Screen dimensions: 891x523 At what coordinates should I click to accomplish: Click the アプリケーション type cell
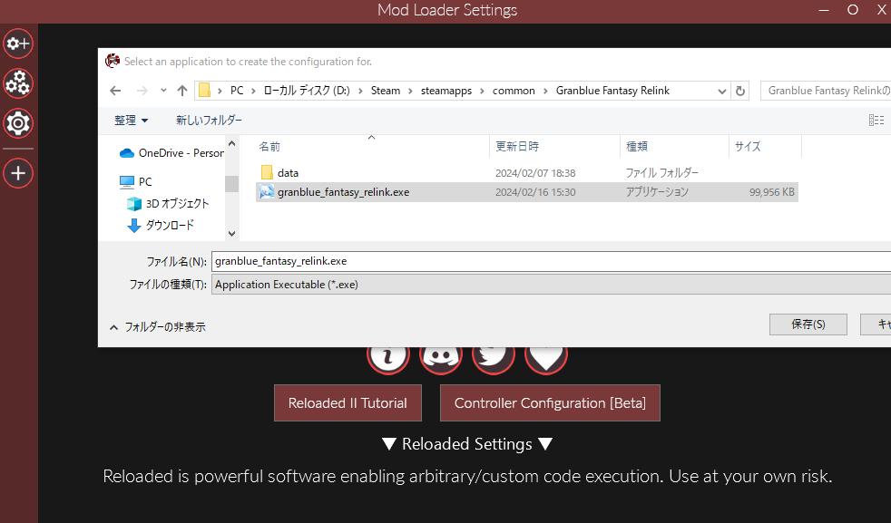pyautogui.click(x=657, y=192)
